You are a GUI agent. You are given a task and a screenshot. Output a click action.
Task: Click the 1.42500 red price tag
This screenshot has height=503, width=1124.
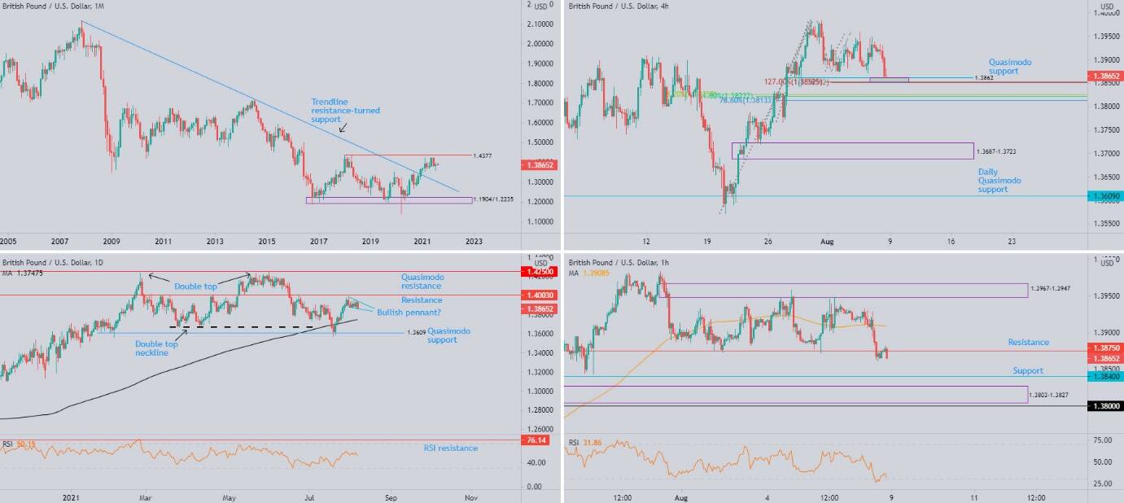(538, 271)
